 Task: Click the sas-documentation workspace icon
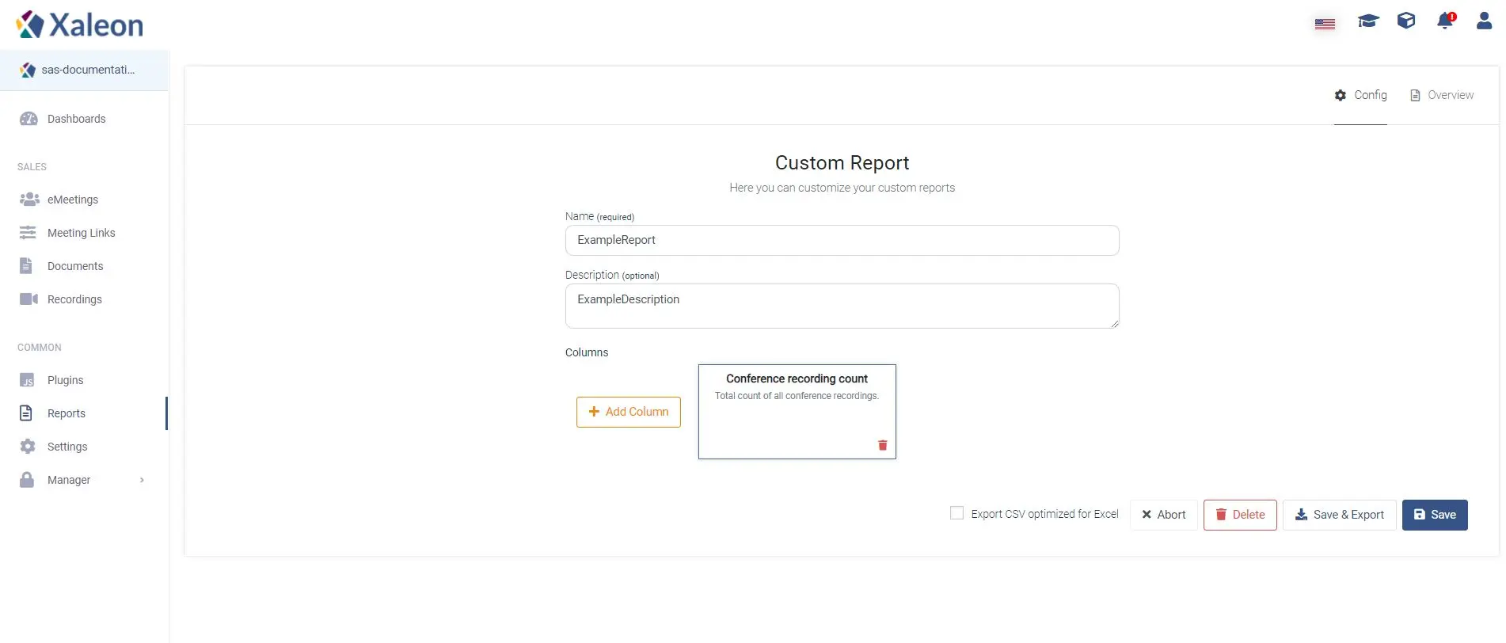(x=28, y=70)
